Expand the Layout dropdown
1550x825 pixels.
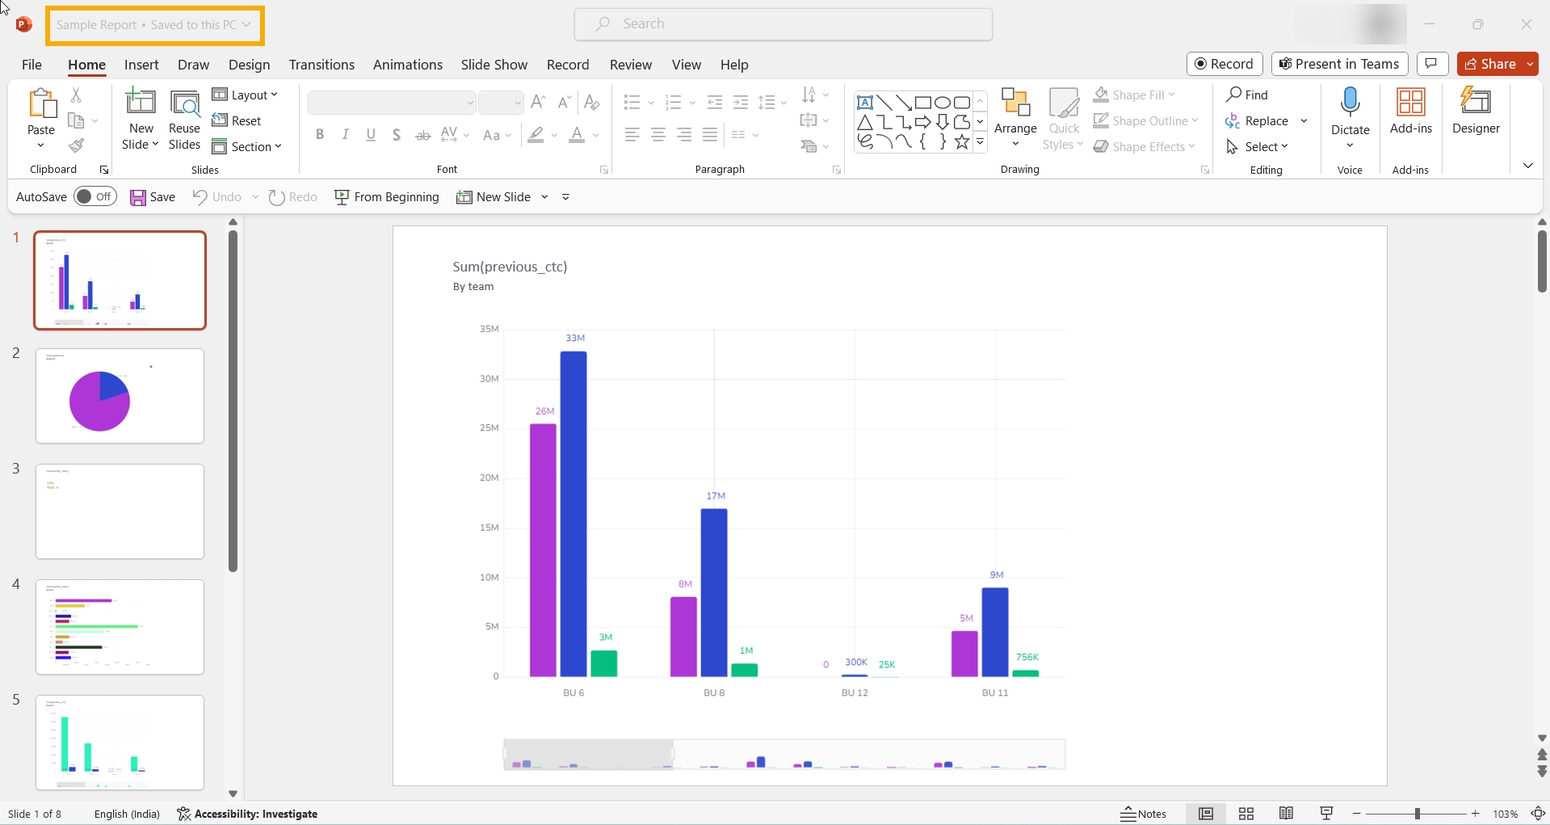tap(245, 95)
